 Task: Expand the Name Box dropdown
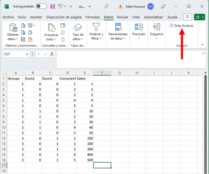(27, 54)
